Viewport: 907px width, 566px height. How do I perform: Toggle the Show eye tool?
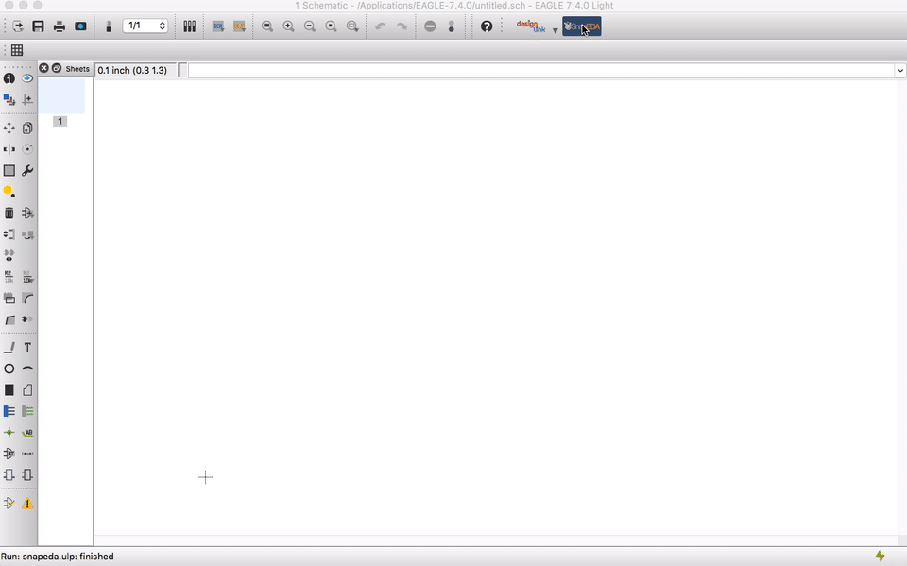click(x=27, y=78)
